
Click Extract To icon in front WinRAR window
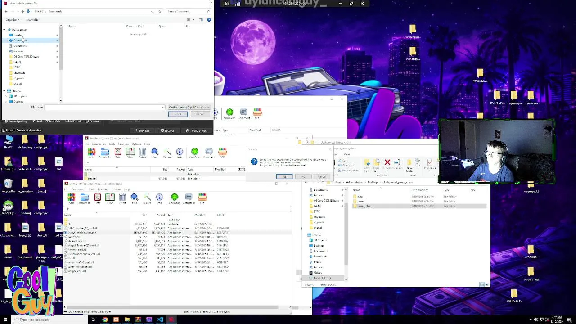click(84, 198)
